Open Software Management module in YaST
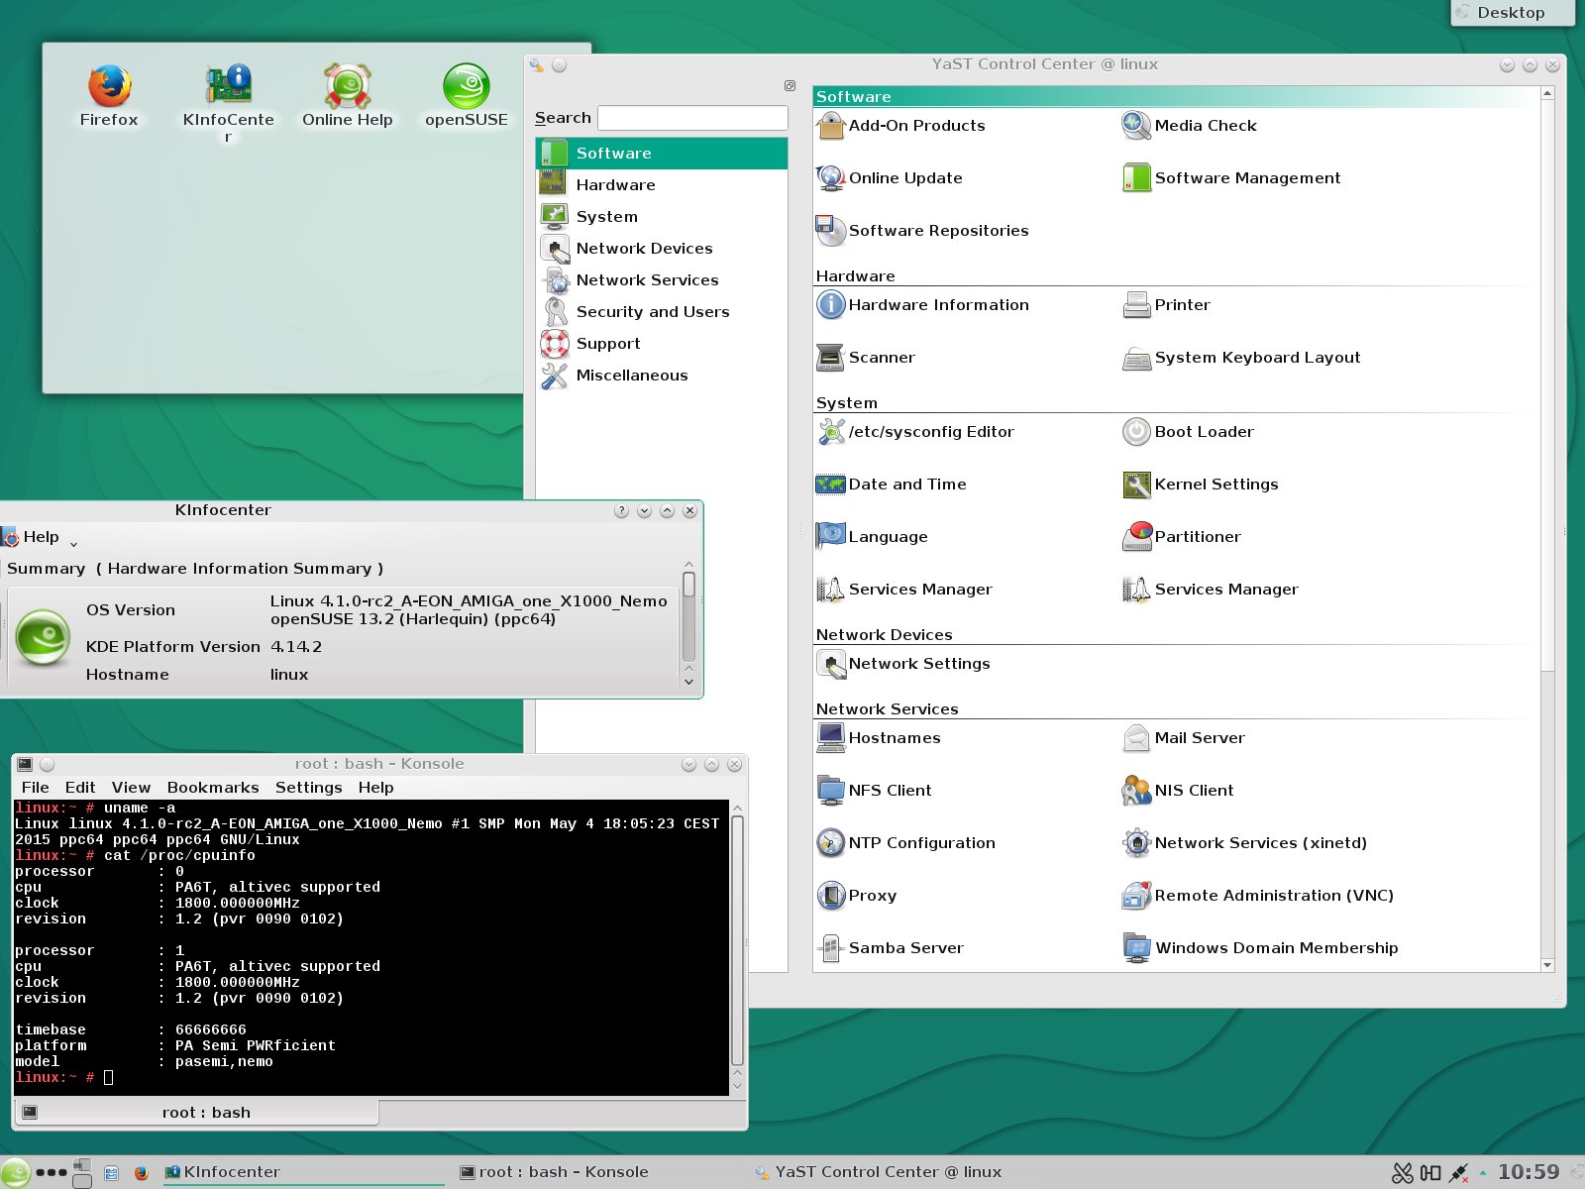The height and width of the screenshot is (1189, 1585). click(1246, 178)
